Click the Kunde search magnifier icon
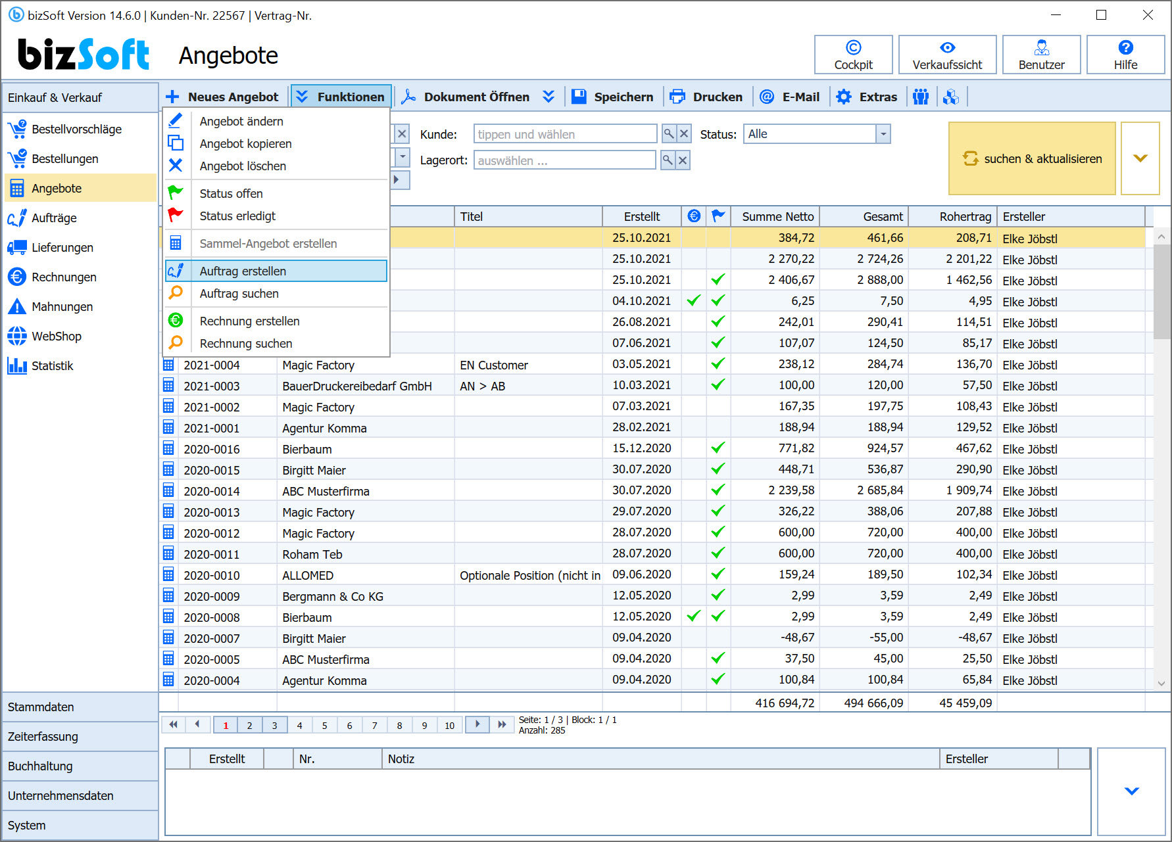The width and height of the screenshot is (1172, 842). click(668, 134)
